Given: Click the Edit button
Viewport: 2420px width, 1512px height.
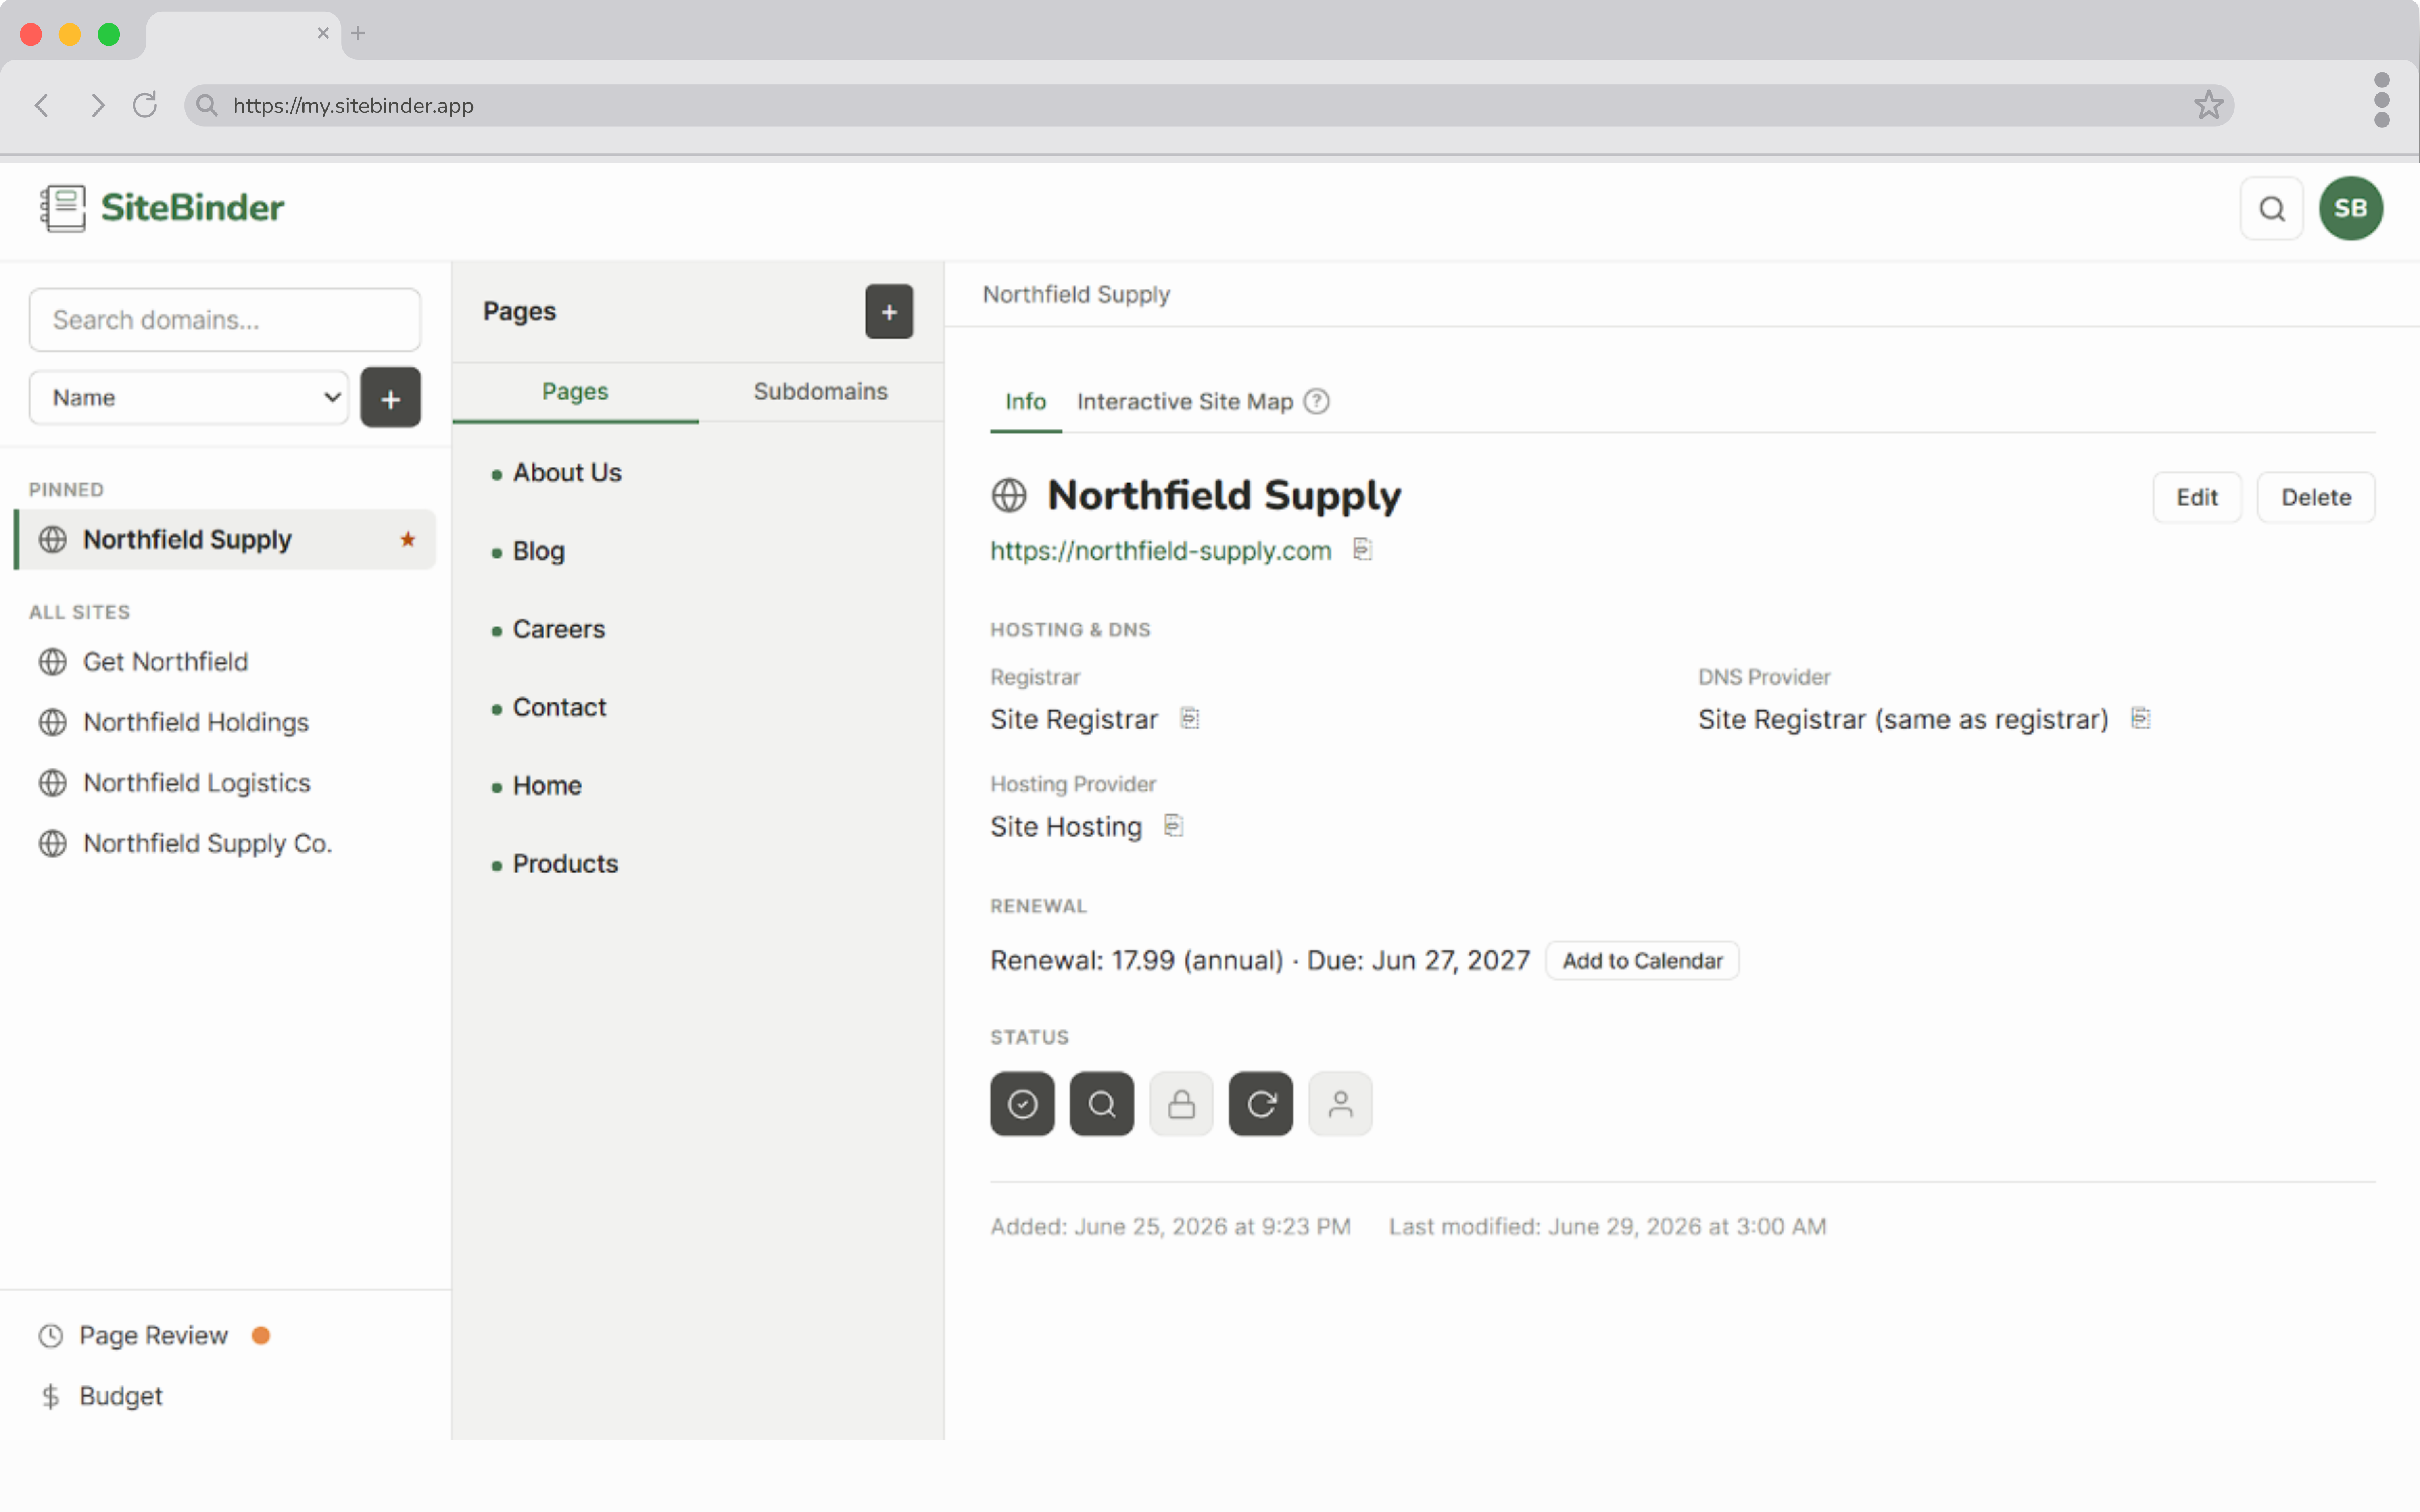Looking at the screenshot, I should coord(2196,497).
